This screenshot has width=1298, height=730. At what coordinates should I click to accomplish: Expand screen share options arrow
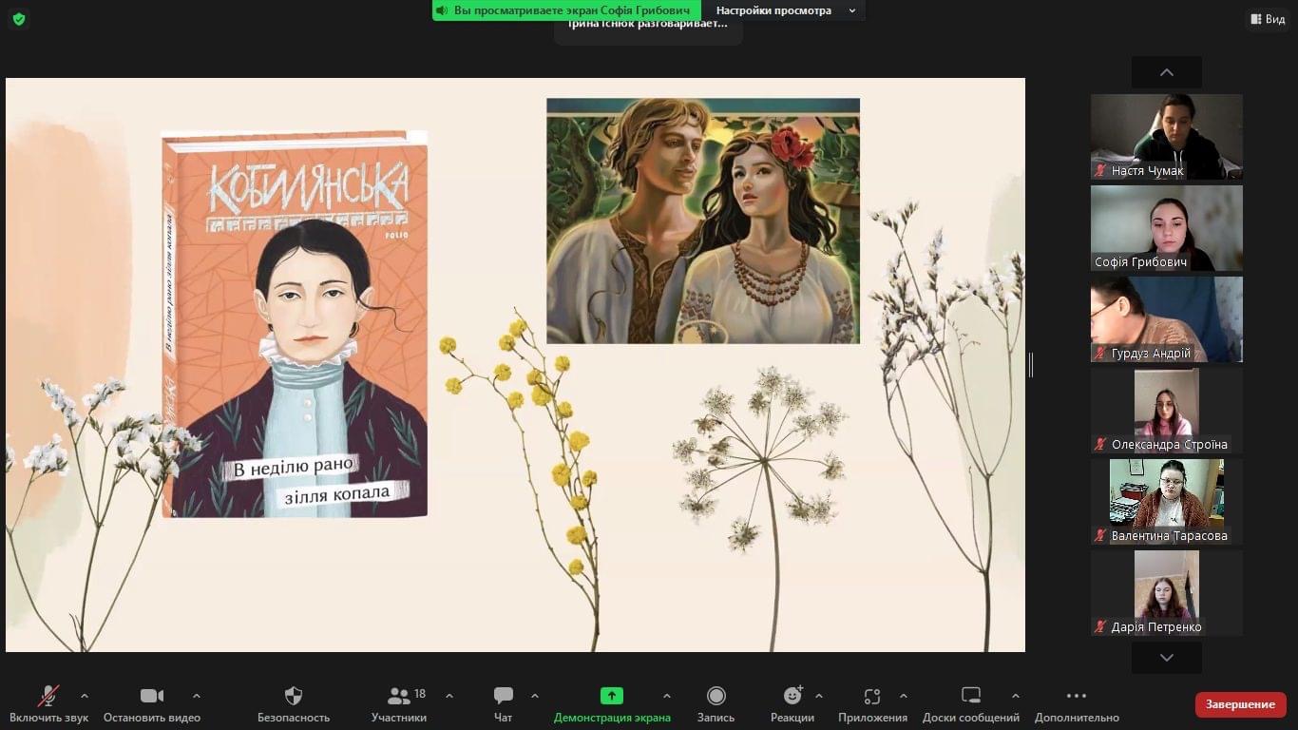pos(667,696)
